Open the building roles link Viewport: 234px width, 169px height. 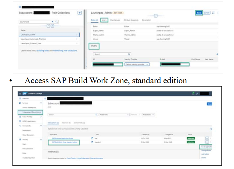point(43,51)
